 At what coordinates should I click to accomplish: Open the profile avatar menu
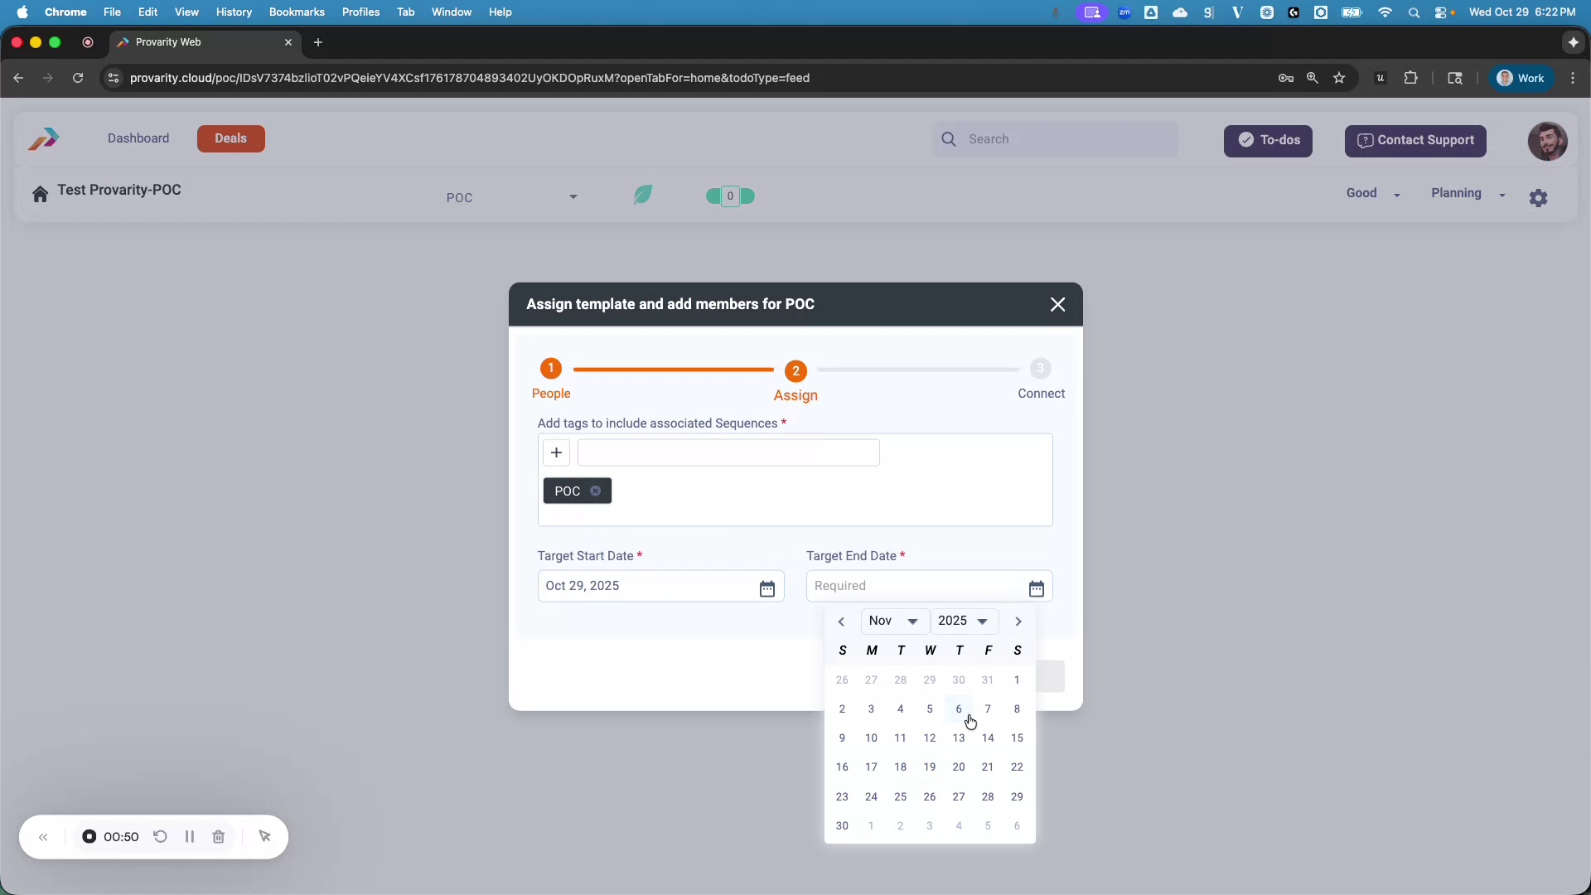coord(1546,141)
